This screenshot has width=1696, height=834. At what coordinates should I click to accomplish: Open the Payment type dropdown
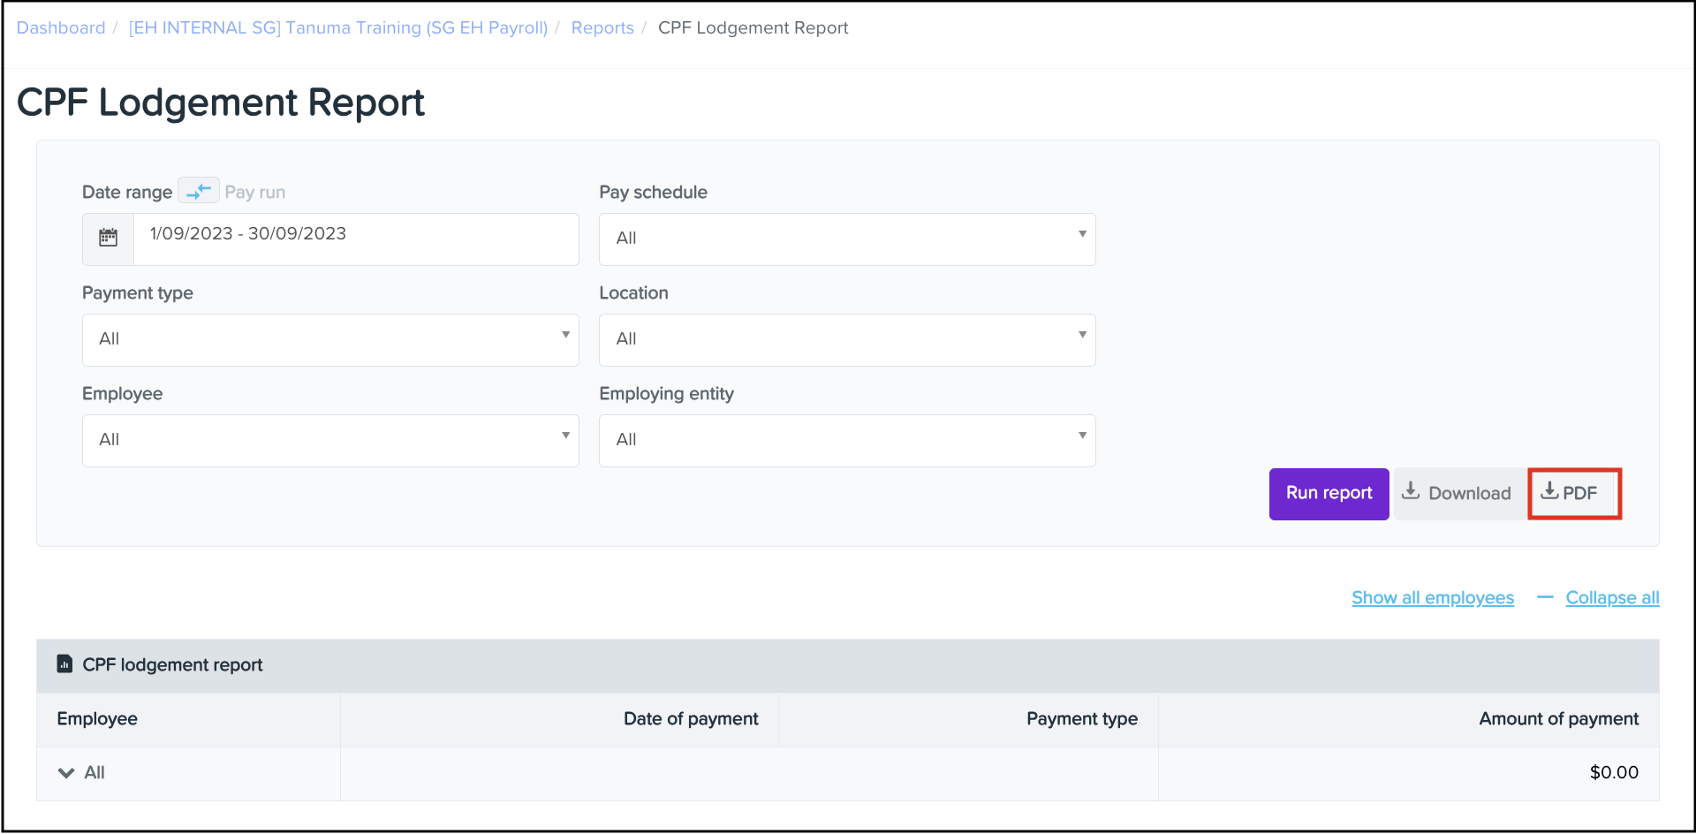pyautogui.click(x=330, y=339)
